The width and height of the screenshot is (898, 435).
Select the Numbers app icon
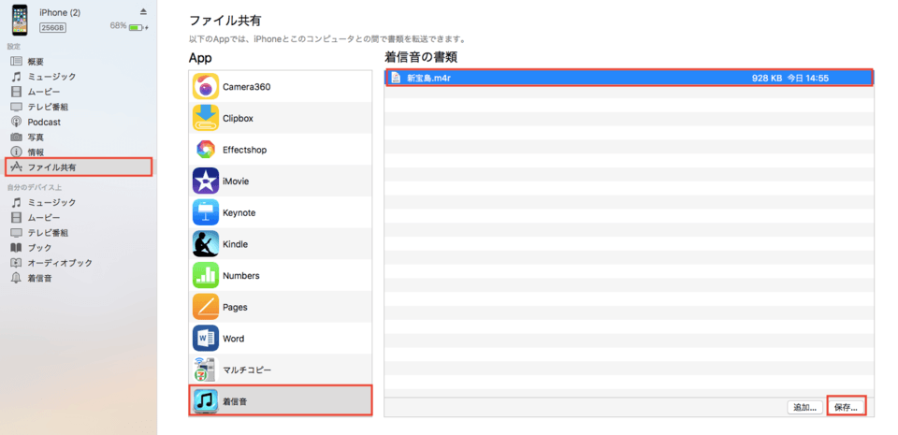click(206, 276)
